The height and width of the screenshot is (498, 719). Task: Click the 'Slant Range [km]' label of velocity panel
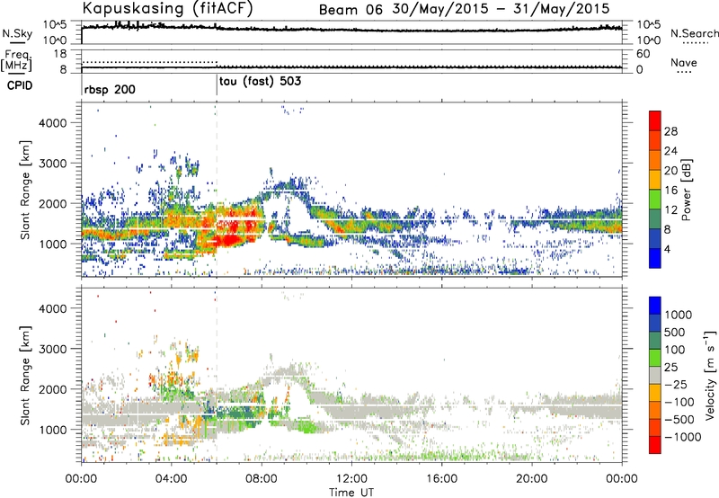tap(26, 376)
